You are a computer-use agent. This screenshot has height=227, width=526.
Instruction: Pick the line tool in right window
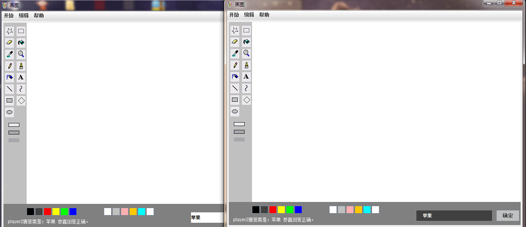(235, 88)
